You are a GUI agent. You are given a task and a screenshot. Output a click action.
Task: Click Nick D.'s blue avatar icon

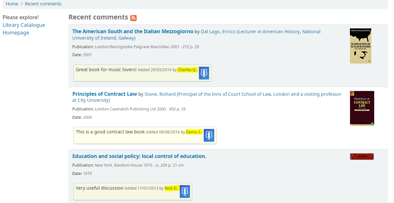click(x=185, y=192)
